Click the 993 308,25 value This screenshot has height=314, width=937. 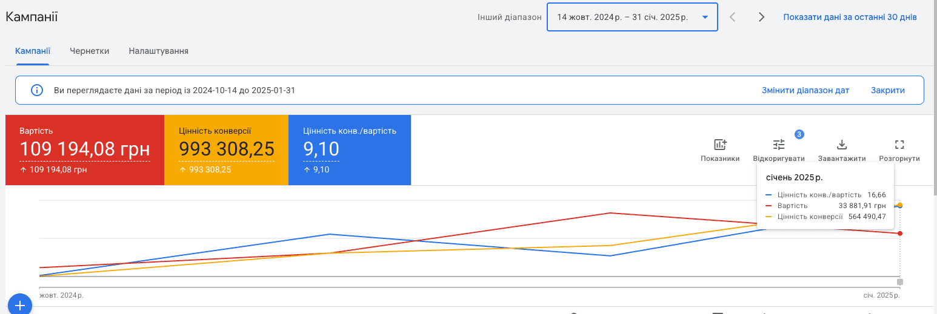[x=227, y=149]
